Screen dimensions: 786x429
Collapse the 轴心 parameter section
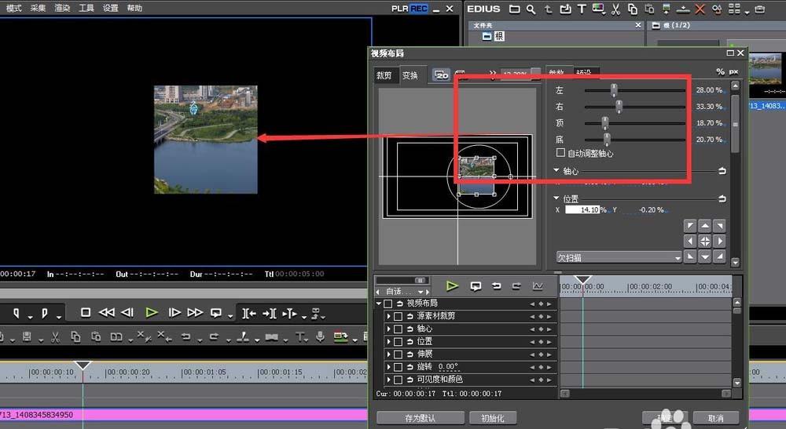(x=556, y=170)
